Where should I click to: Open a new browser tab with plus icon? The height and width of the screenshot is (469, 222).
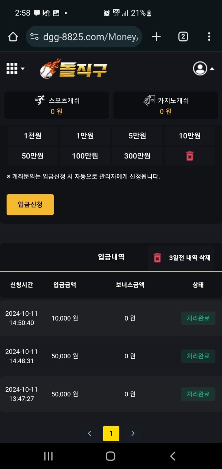point(156,36)
